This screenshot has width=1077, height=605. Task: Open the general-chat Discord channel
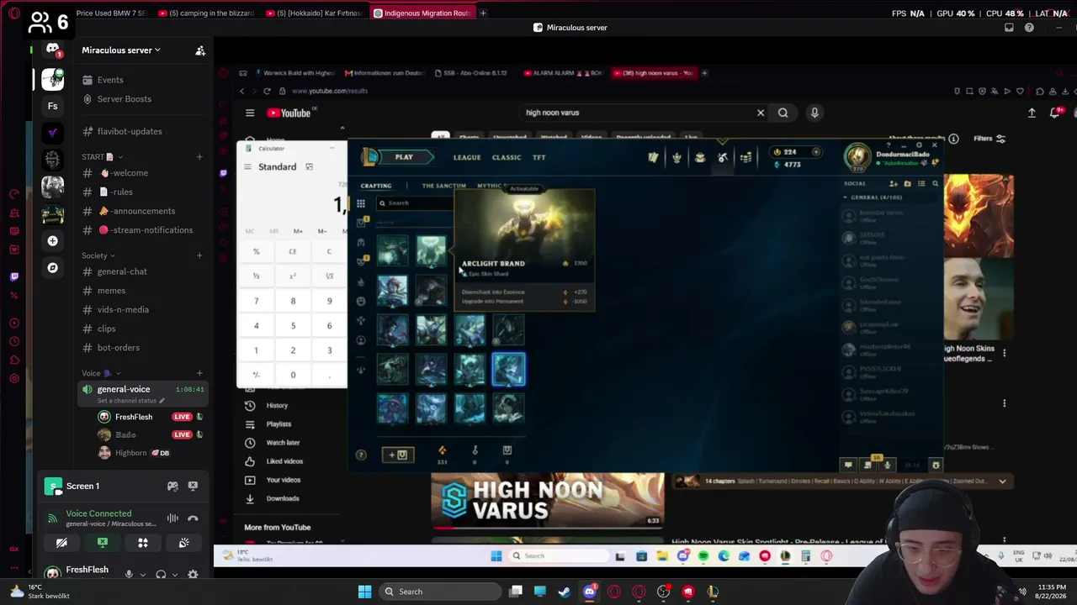point(122,271)
